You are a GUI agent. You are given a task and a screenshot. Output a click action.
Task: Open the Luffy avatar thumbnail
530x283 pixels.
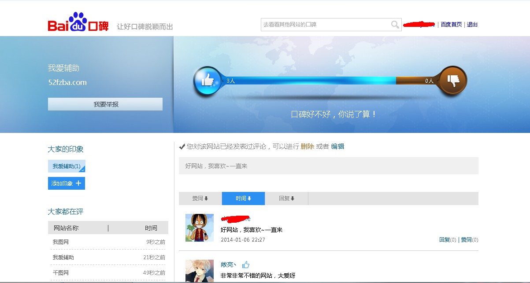coord(200,228)
